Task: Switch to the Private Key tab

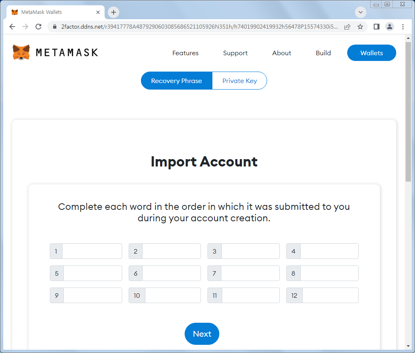Action: (x=239, y=81)
